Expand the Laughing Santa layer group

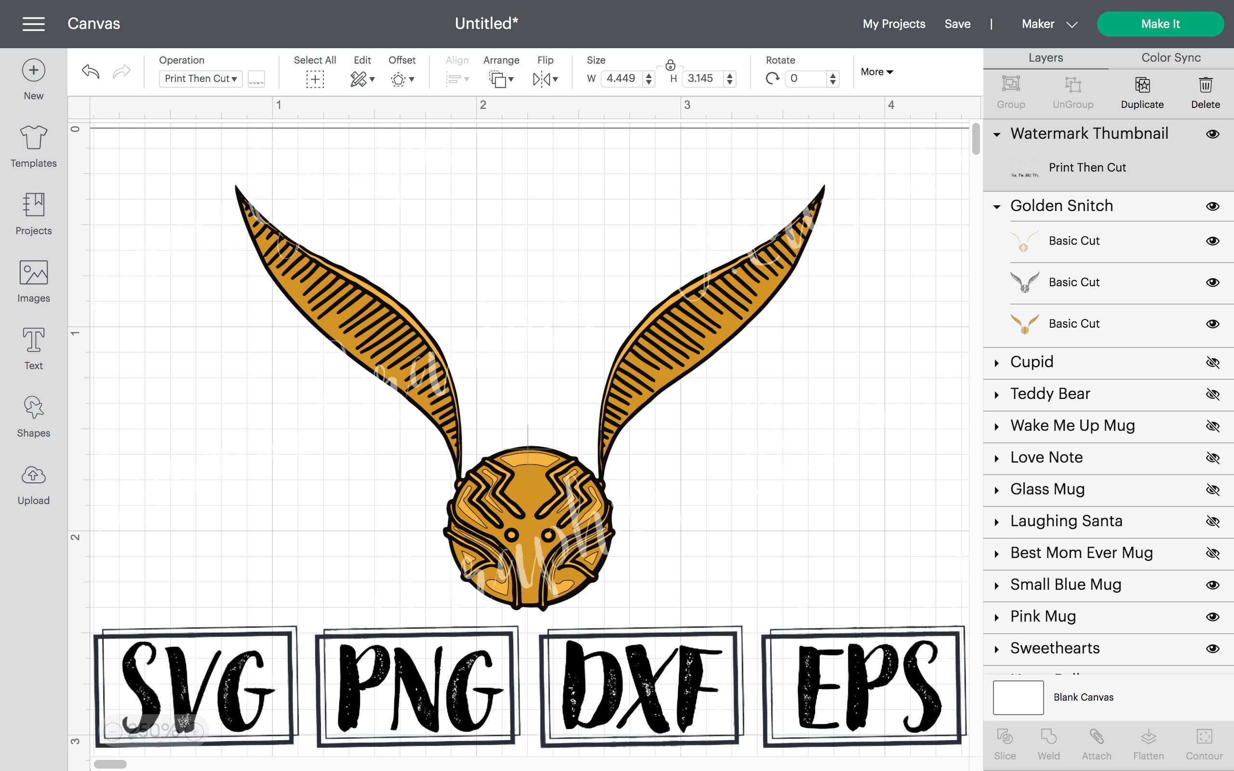click(x=996, y=520)
